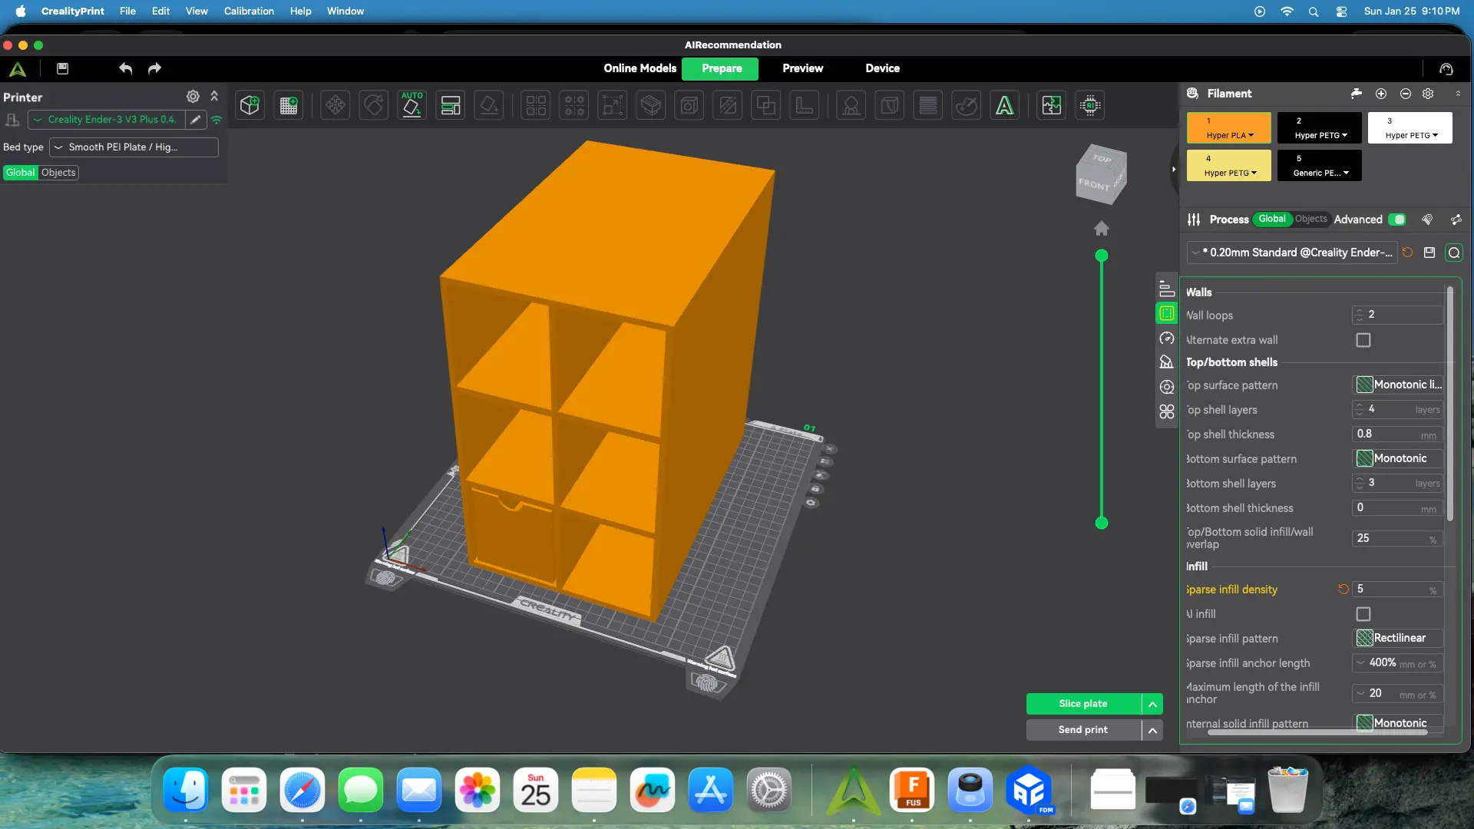Click the search process settings icon
Image resolution: width=1474 pixels, height=829 pixels.
[x=1454, y=253]
